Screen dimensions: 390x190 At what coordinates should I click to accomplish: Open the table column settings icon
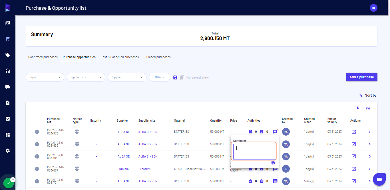tap(368, 109)
